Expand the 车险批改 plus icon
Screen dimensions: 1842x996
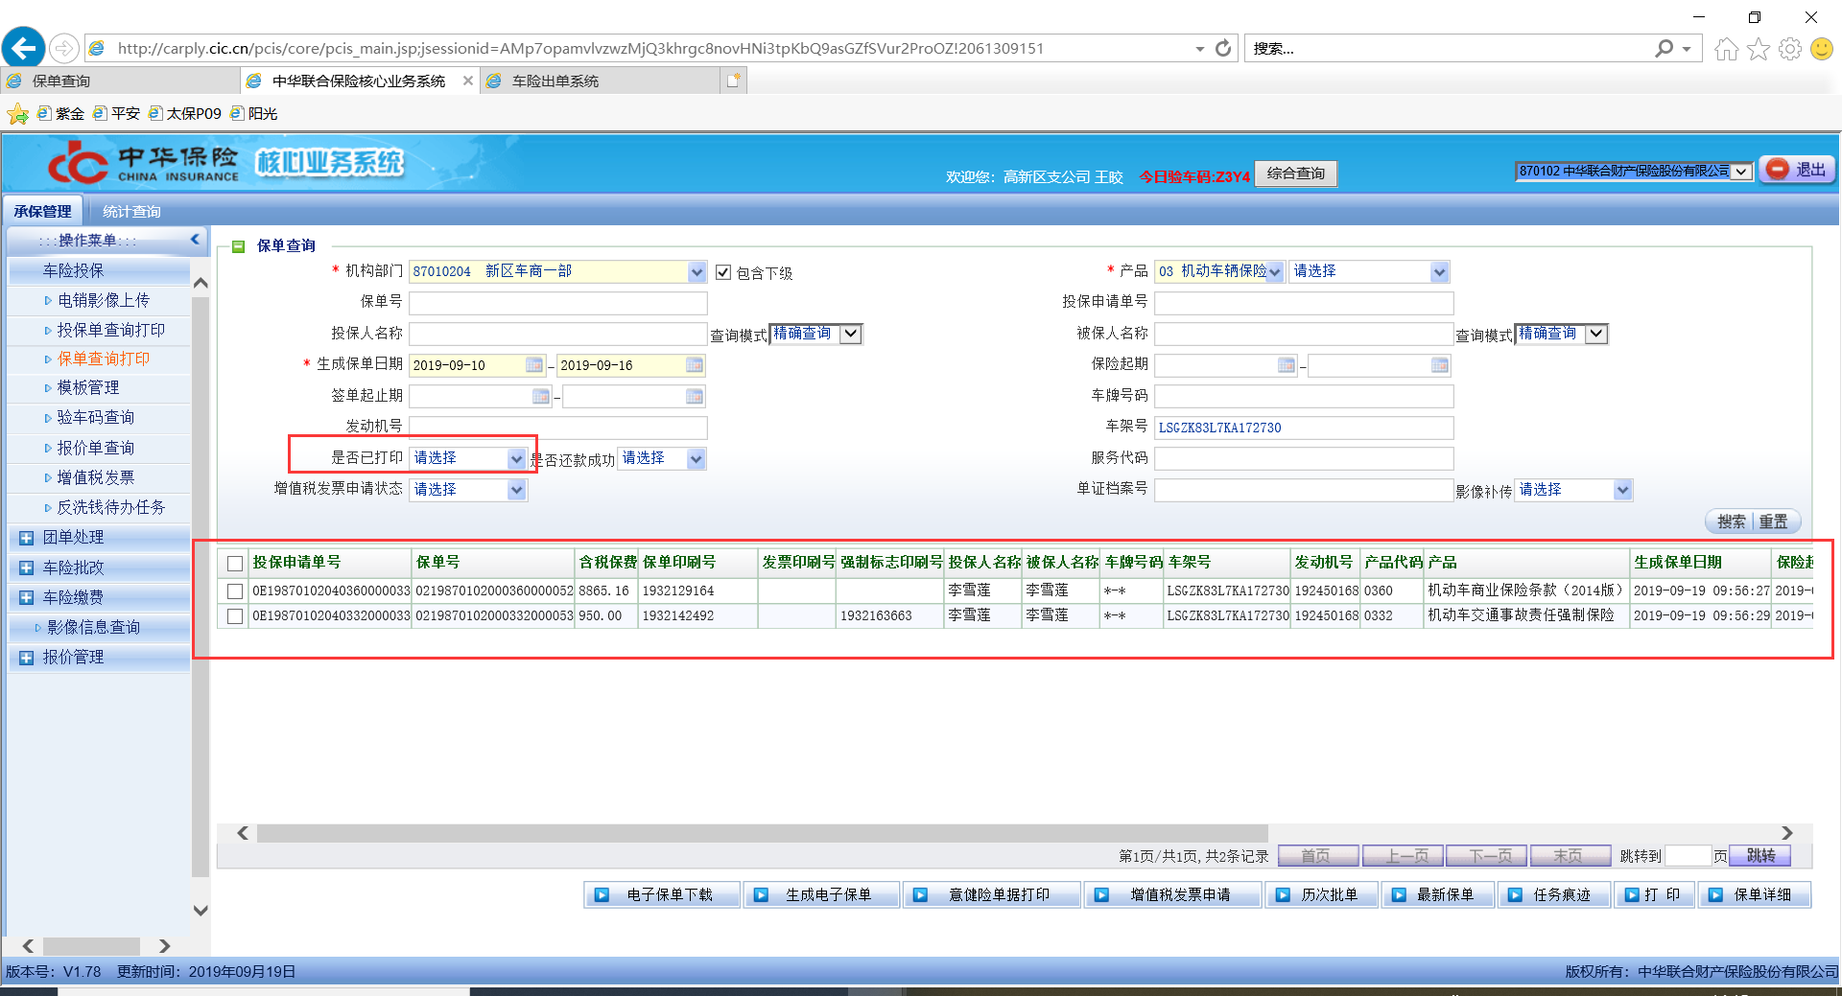tap(26, 568)
